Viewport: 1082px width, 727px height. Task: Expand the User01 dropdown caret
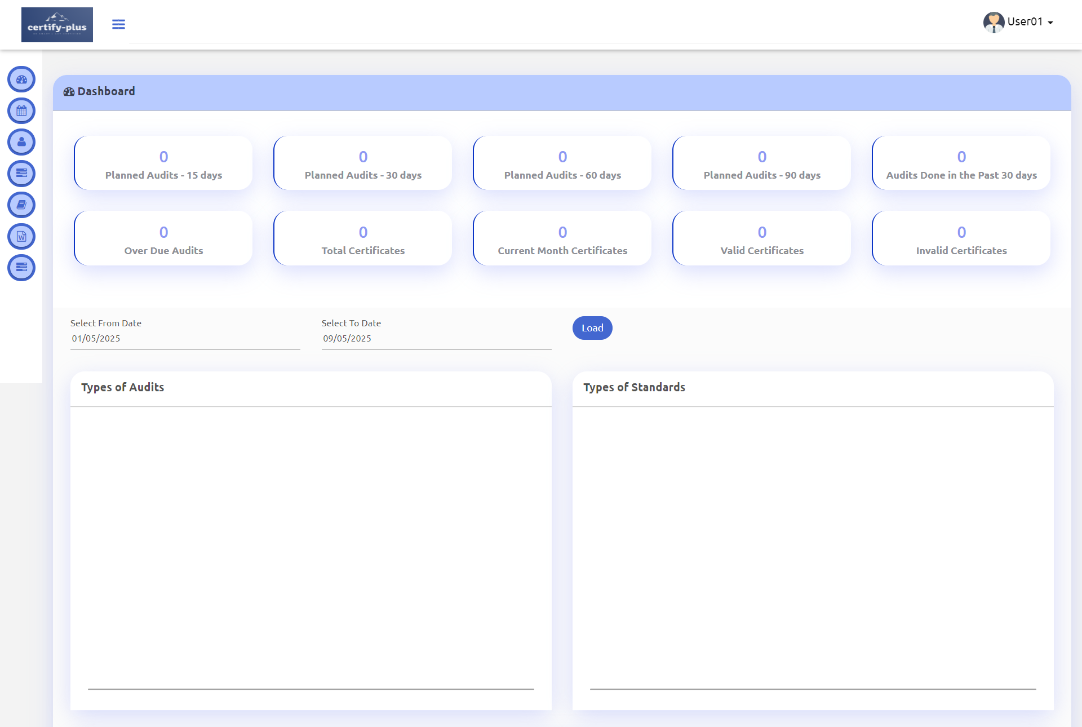(x=1050, y=23)
